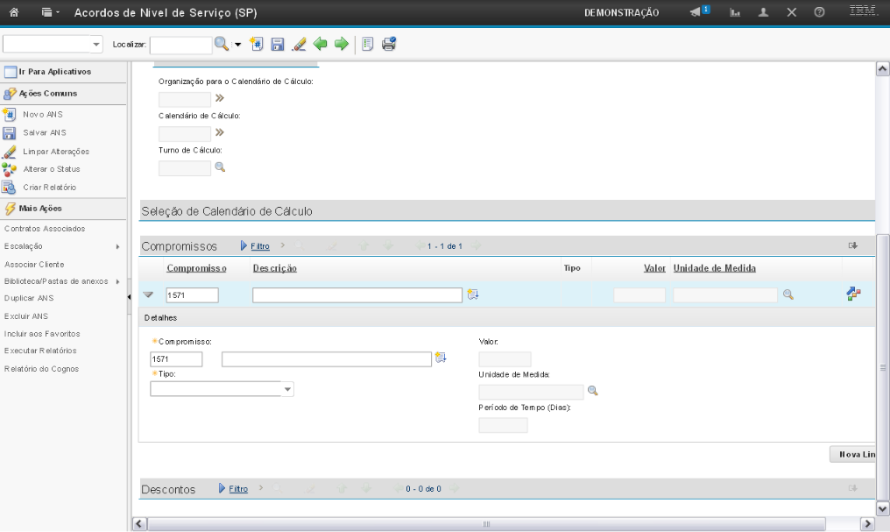This screenshot has width=890, height=532.
Task: Go to previous record with green left arrow
Action: click(321, 45)
